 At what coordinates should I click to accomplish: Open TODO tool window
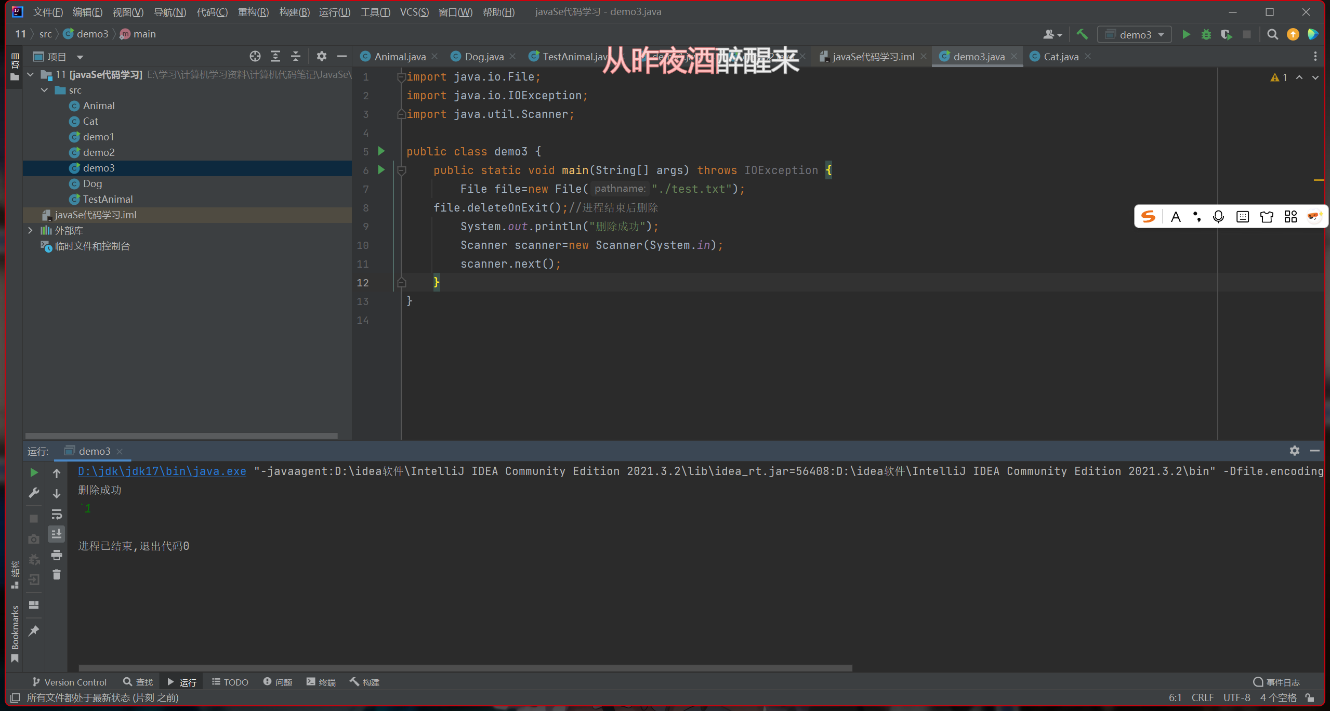[230, 682]
